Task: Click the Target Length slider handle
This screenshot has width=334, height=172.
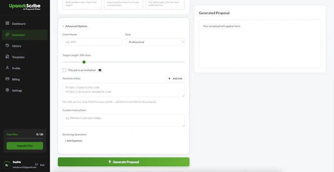Action: (x=84, y=62)
